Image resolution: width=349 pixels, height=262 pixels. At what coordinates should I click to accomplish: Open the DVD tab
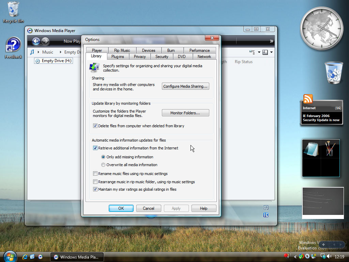click(182, 57)
